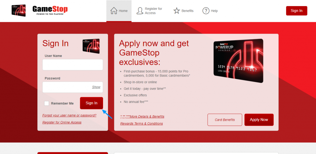Click the Benefits star icon
The width and height of the screenshot is (316, 154).
(x=177, y=11)
